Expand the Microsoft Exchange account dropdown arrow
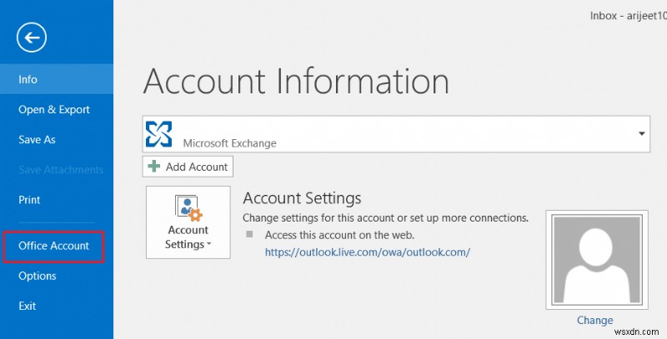Image resolution: width=667 pixels, height=339 pixels. point(643,133)
